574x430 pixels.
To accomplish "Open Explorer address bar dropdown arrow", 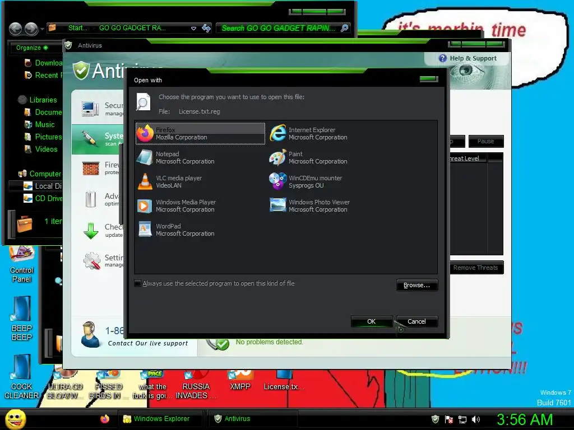I will (193, 28).
